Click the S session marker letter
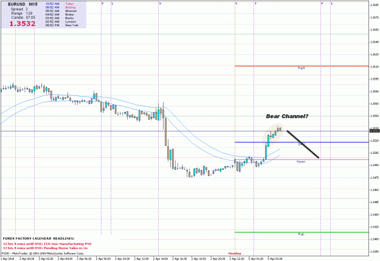The width and height of the screenshot is (380, 261). pos(237,4)
